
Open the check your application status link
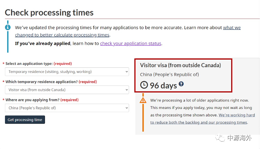131,43
